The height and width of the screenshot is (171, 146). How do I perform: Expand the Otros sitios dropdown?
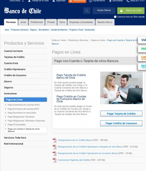[23, 1]
